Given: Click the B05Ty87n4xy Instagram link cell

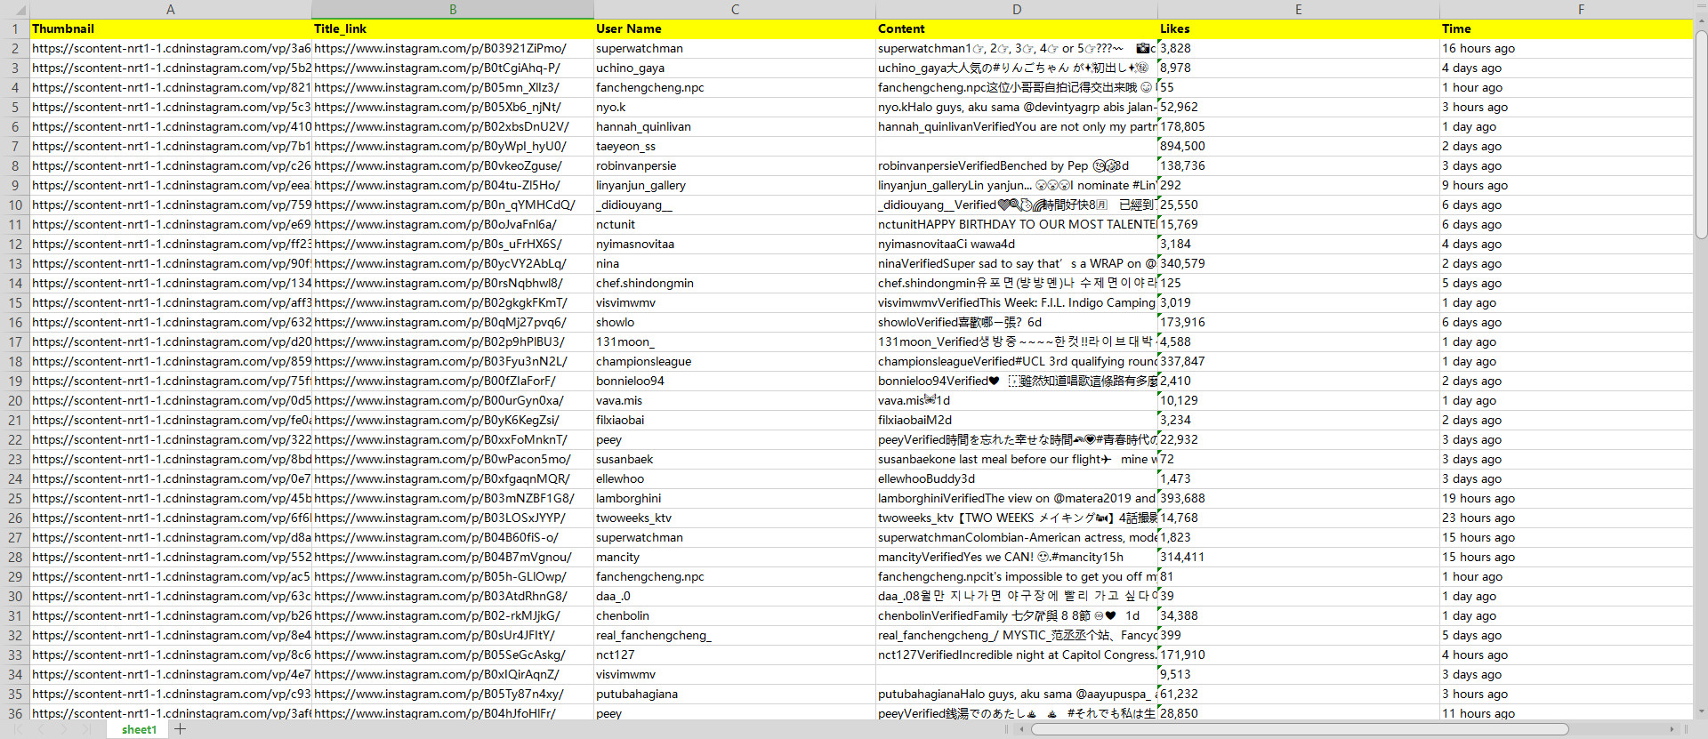Looking at the screenshot, I should click(453, 694).
